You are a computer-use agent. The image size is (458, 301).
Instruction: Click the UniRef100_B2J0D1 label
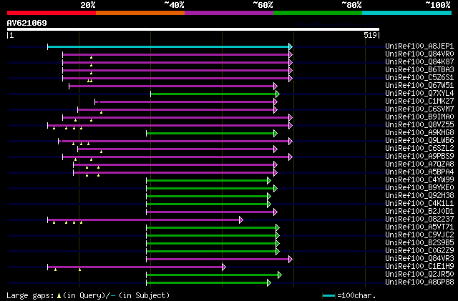[419, 212]
